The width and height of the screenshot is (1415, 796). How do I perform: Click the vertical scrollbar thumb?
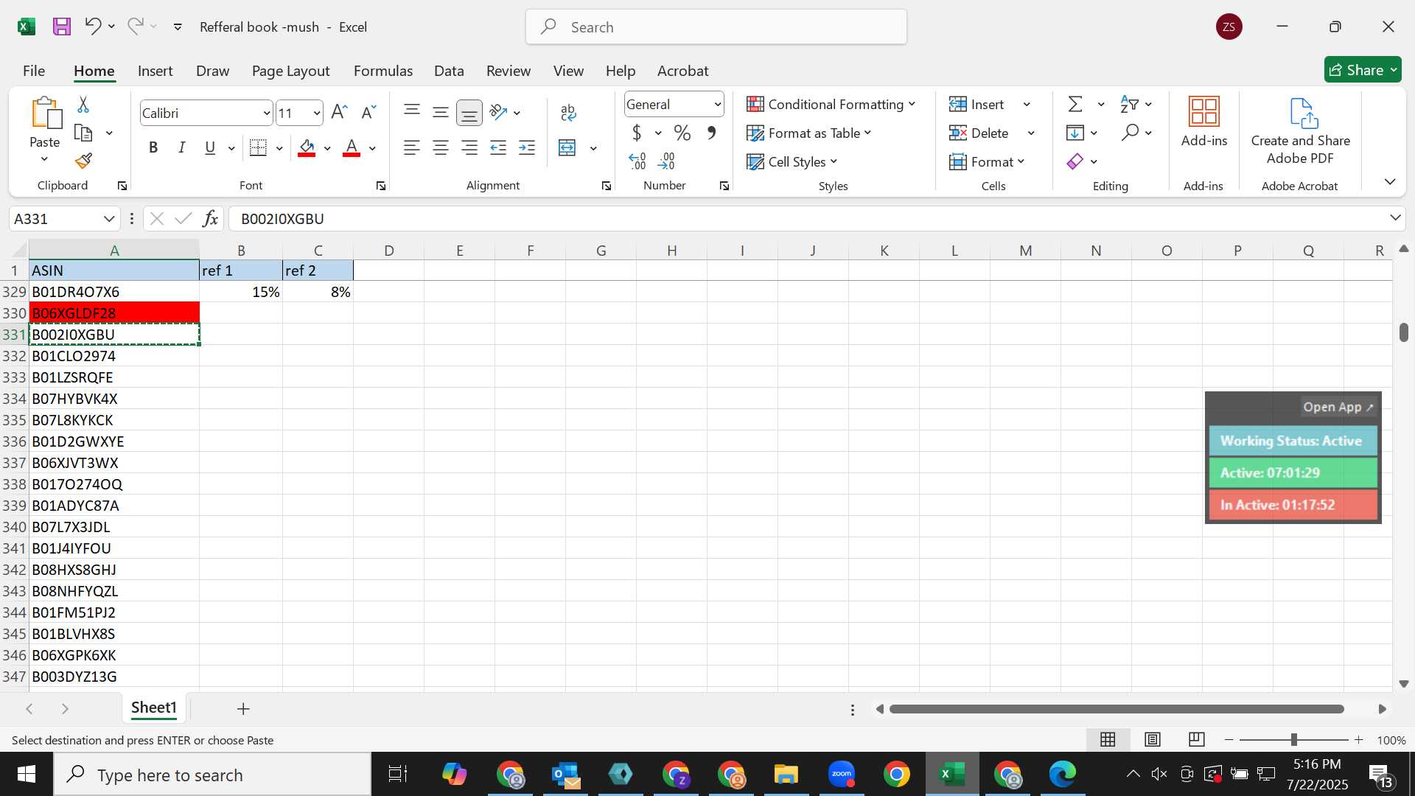pyautogui.click(x=1403, y=332)
